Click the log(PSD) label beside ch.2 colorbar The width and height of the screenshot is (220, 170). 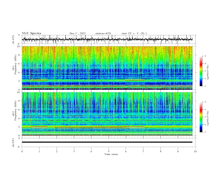[208, 118]
